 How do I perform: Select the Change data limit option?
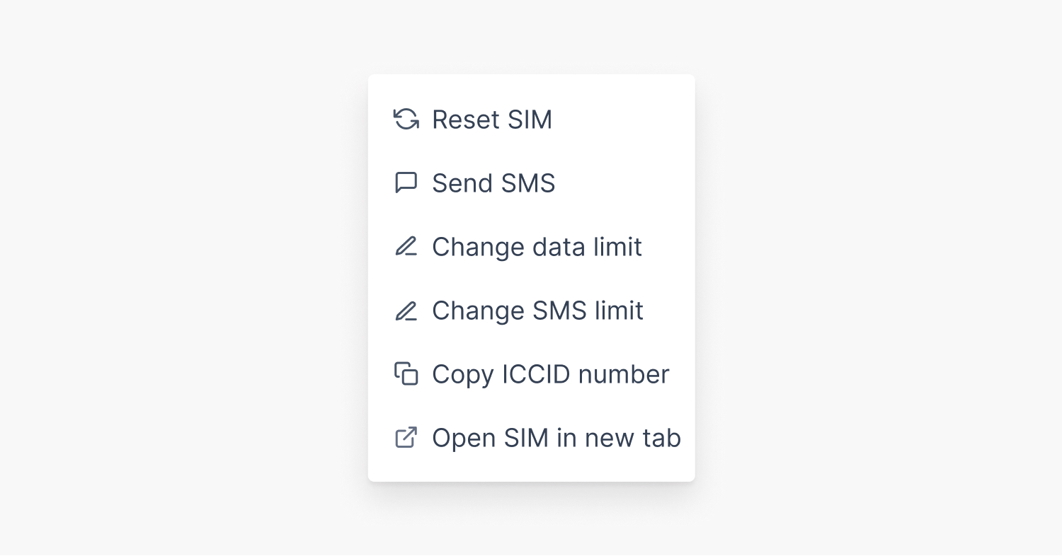point(537,247)
